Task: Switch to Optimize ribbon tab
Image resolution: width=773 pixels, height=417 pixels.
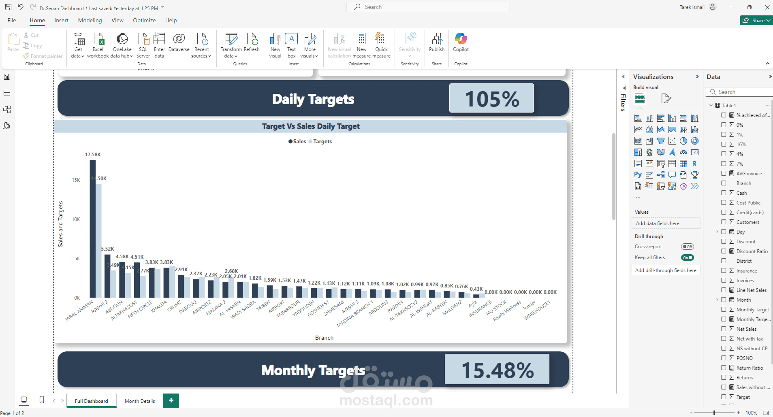Action: [x=144, y=20]
